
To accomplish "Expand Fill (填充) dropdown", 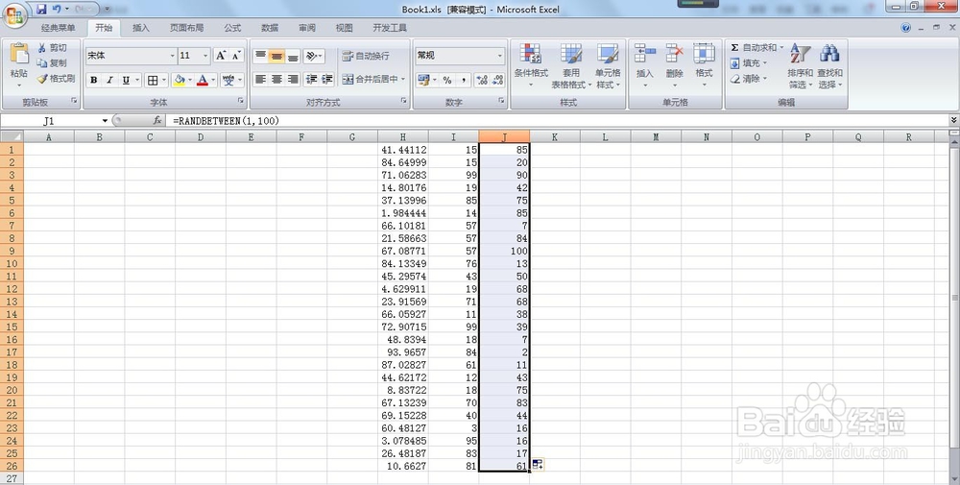I will [765, 63].
